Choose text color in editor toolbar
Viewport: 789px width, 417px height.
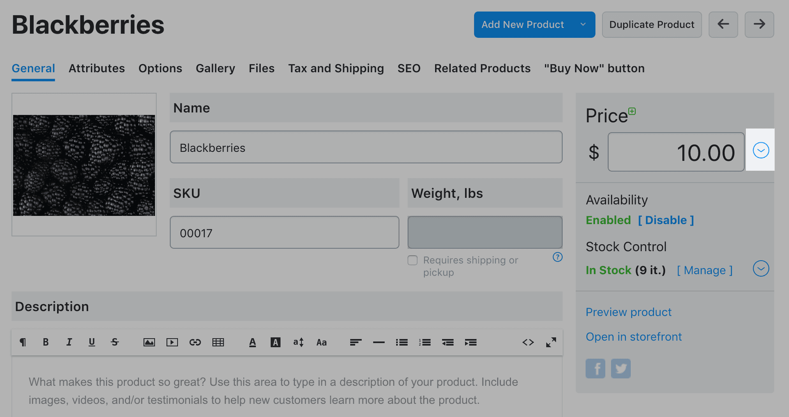[x=252, y=342]
